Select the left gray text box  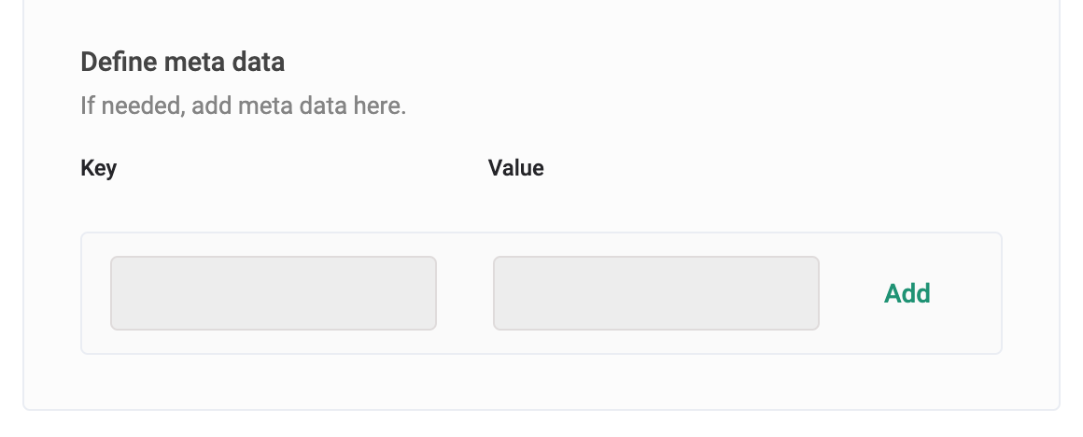tap(274, 293)
